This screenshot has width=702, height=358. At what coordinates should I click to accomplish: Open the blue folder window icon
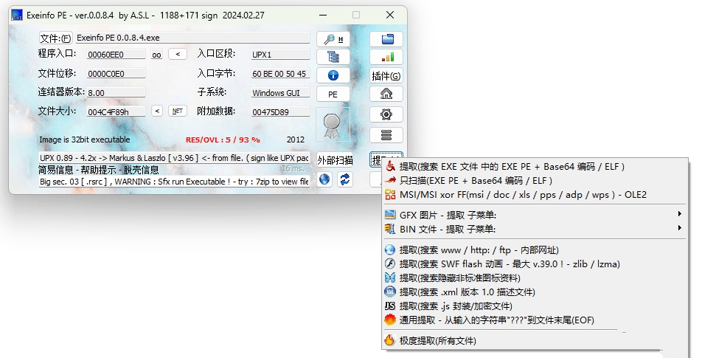pos(386,39)
